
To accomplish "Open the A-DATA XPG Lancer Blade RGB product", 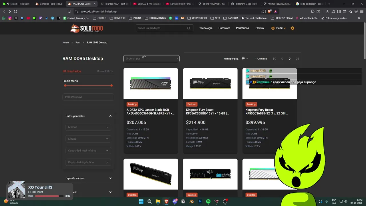I will (151, 112).
